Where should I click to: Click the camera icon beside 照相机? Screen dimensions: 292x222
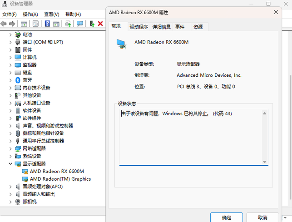click(18, 202)
